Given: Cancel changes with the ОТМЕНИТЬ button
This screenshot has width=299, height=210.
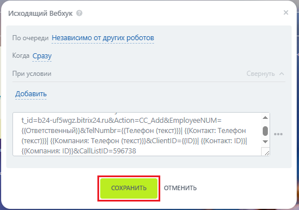Looking at the screenshot, I should click(180, 188).
